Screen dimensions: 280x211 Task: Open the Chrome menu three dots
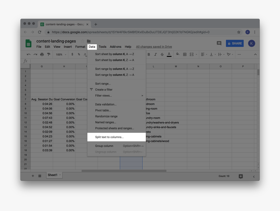255,32
